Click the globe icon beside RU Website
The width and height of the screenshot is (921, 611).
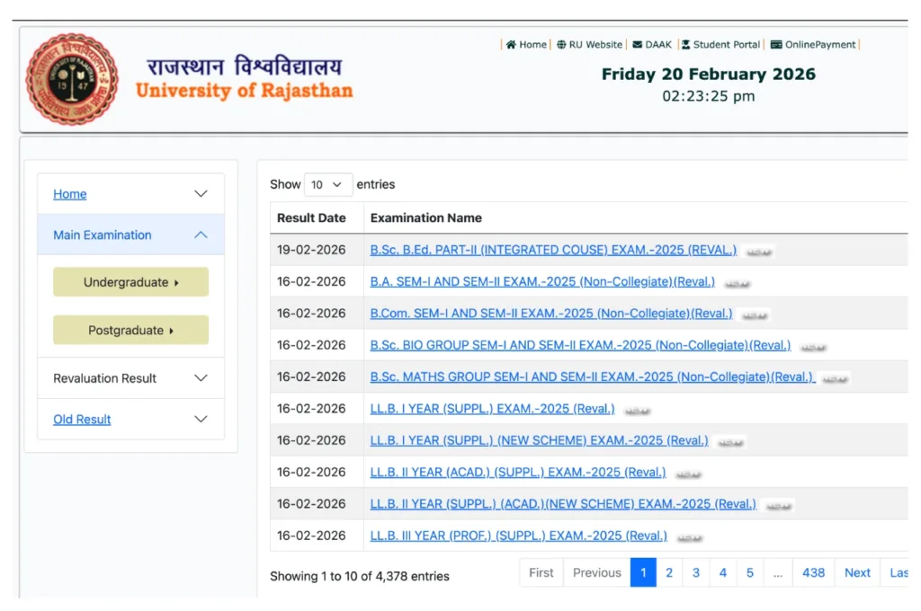[x=562, y=44]
